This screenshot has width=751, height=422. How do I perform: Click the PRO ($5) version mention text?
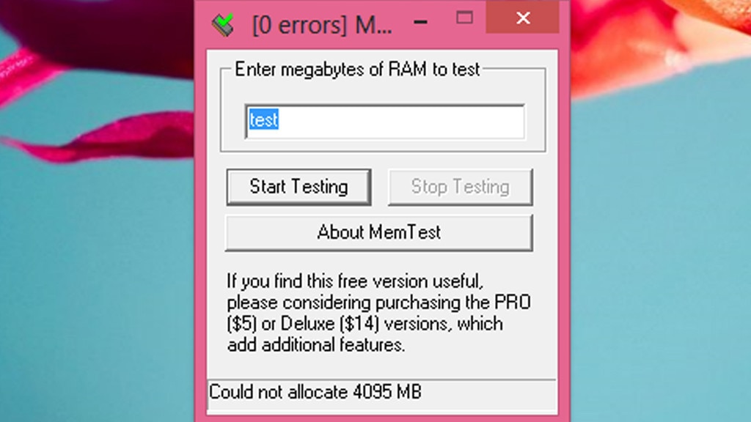(513, 302)
